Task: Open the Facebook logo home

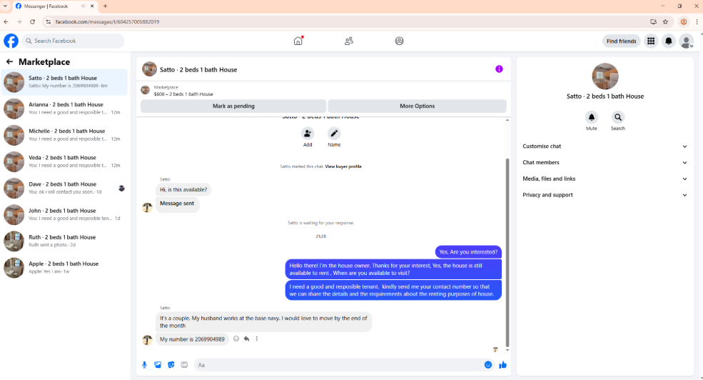Action: point(11,41)
